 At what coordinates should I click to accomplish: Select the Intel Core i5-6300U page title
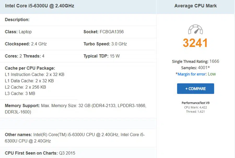click(40, 6)
